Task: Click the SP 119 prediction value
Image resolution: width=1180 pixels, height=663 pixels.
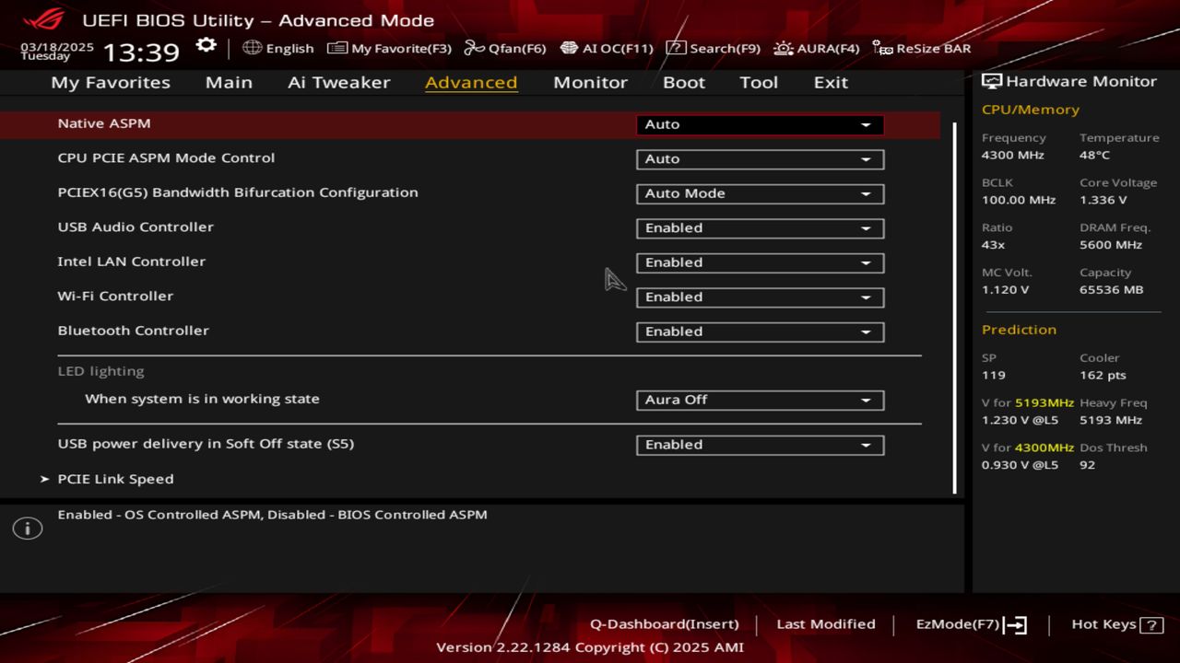Action: point(994,376)
